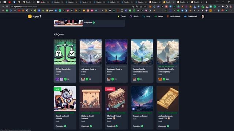The image size is (234, 131).
Task: Click progress bar on Bridge to Scroll Mainnet
Action: point(91,113)
